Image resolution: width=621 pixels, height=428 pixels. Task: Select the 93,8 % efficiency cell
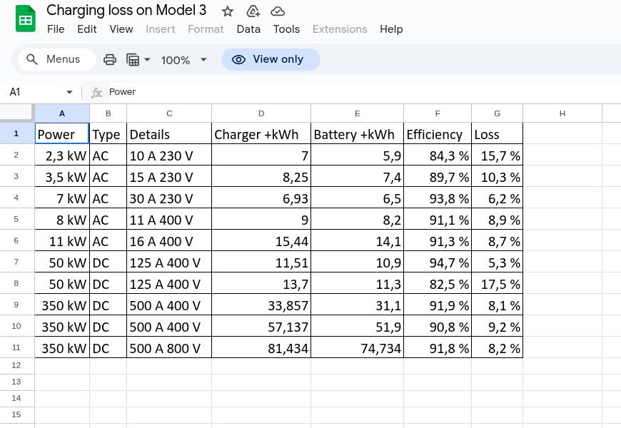(x=438, y=198)
